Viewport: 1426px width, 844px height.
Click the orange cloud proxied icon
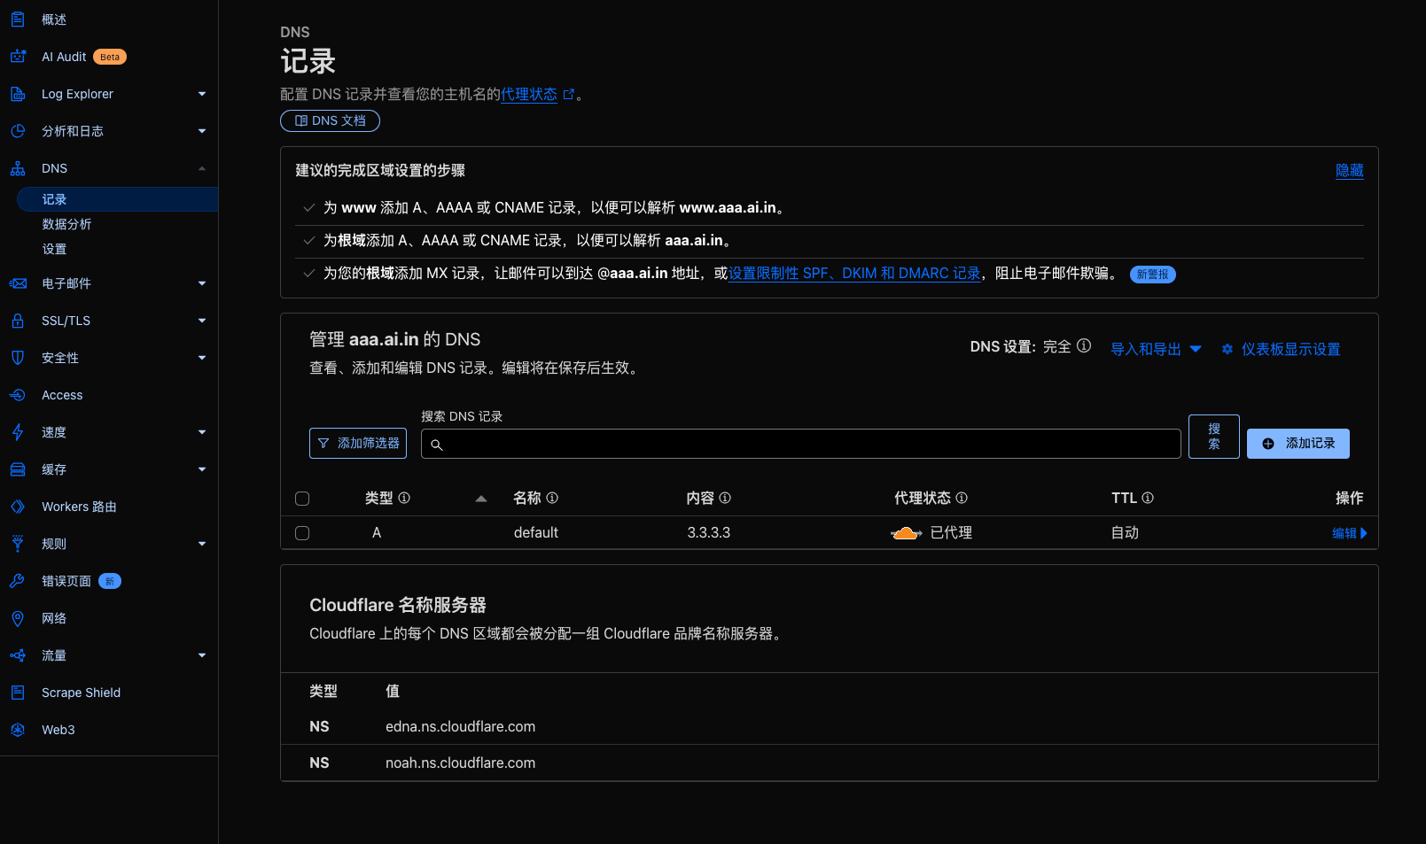[906, 533]
